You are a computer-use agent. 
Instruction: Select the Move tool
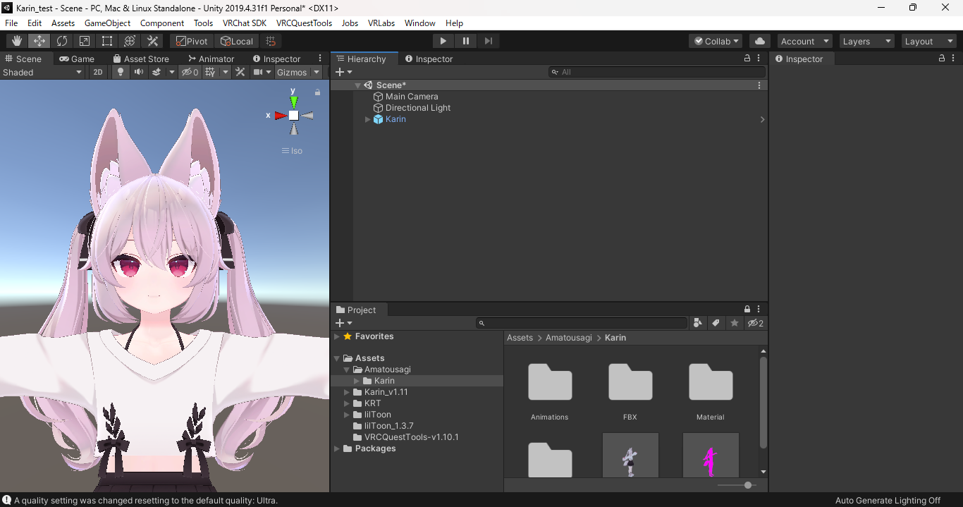click(39, 41)
